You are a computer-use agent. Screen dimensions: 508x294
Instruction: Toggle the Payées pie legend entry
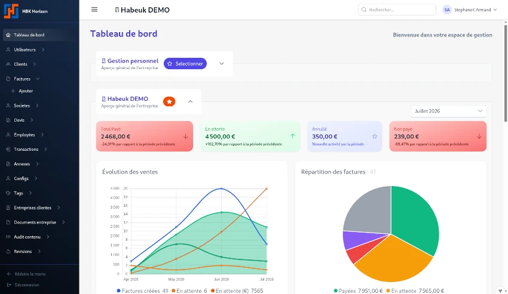pos(358,291)
